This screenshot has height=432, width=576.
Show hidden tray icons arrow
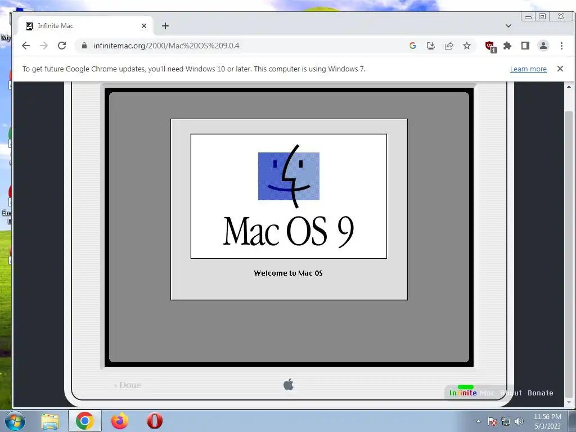[478, 421]
